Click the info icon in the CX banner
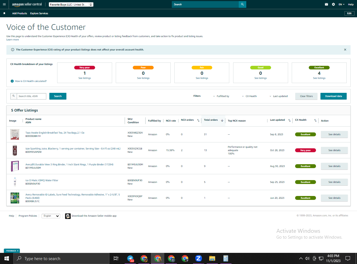 [13, 50]
